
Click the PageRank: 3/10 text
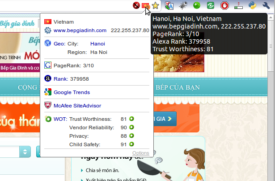[x=74, y=66]
